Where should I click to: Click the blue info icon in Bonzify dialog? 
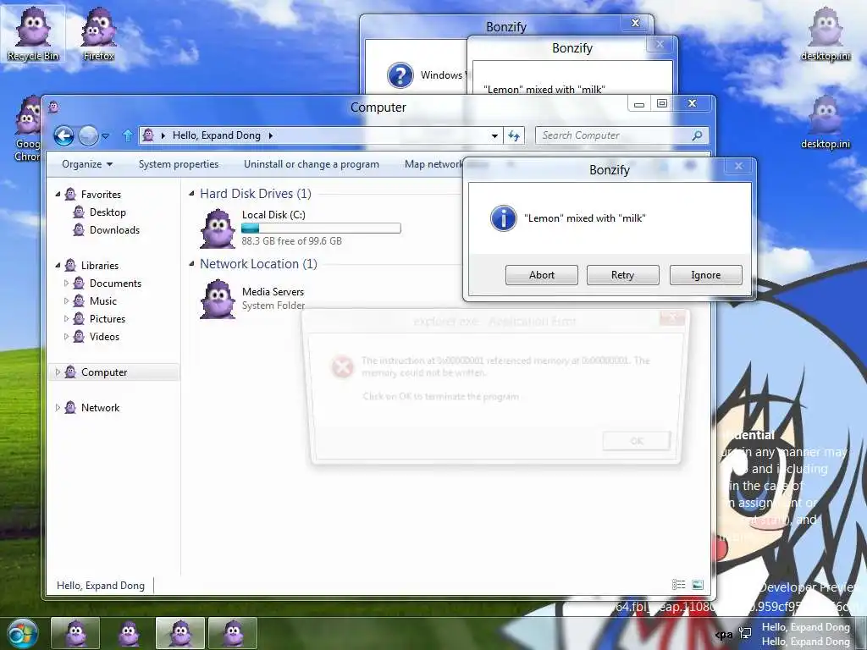503,218
